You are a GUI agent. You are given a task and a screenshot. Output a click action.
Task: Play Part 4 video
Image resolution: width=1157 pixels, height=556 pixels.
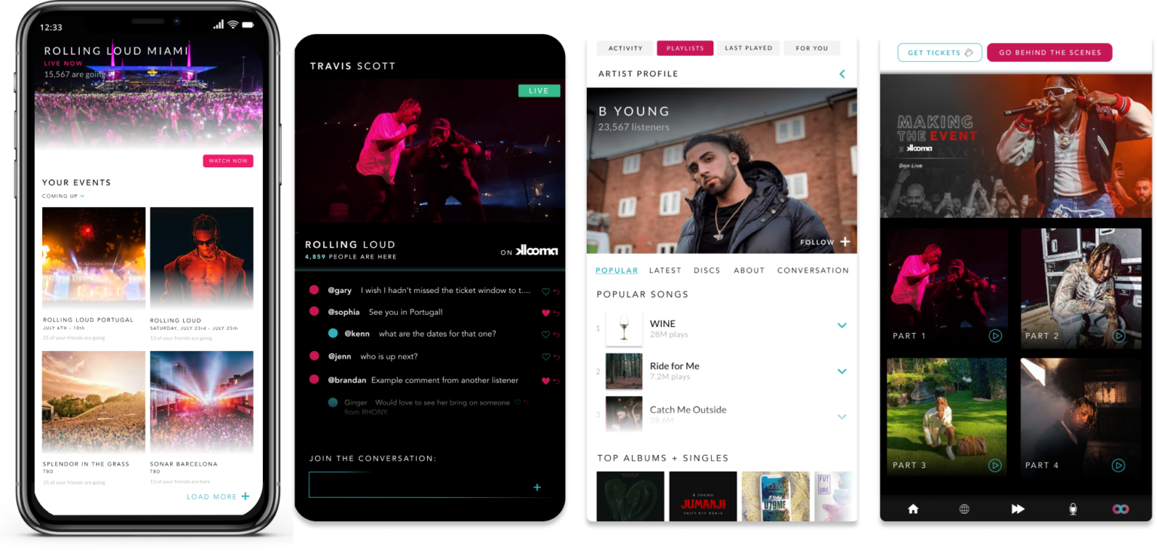click(1119, 466)
